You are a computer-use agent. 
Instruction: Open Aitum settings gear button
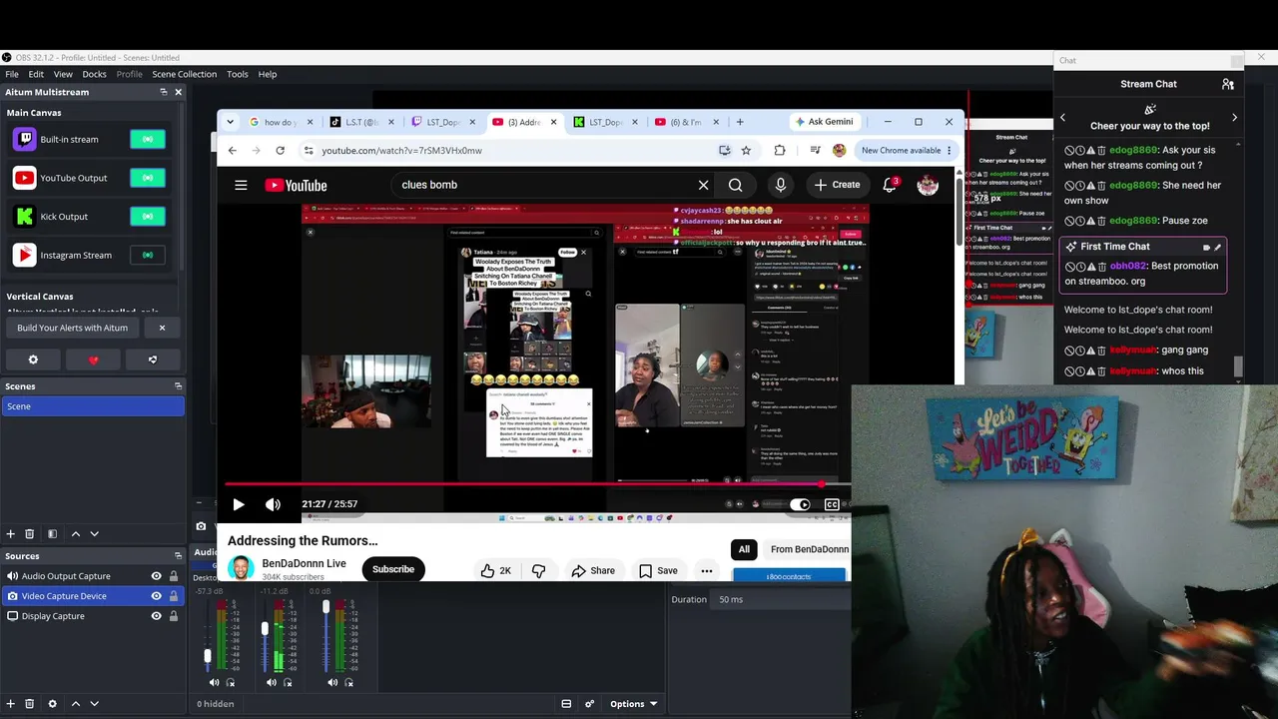click(33, 359)
